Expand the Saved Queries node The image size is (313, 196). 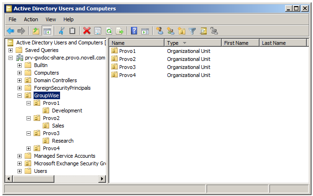(x=10, y=50)
